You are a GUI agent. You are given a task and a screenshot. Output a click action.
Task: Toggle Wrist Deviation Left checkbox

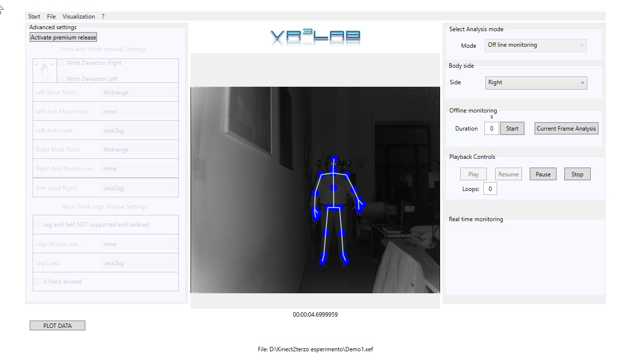click(x=61, y=78)
